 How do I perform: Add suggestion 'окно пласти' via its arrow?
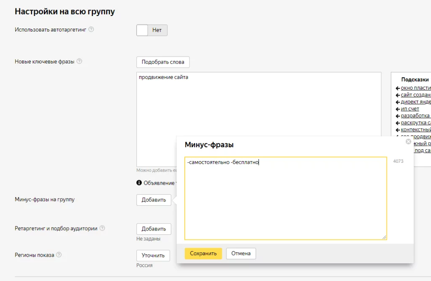click(x=397, y=88)
